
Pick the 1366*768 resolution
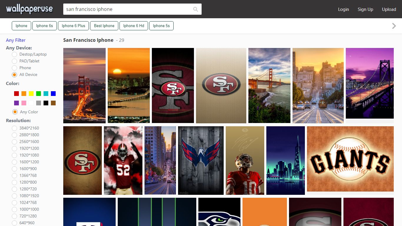coord(14,175)
